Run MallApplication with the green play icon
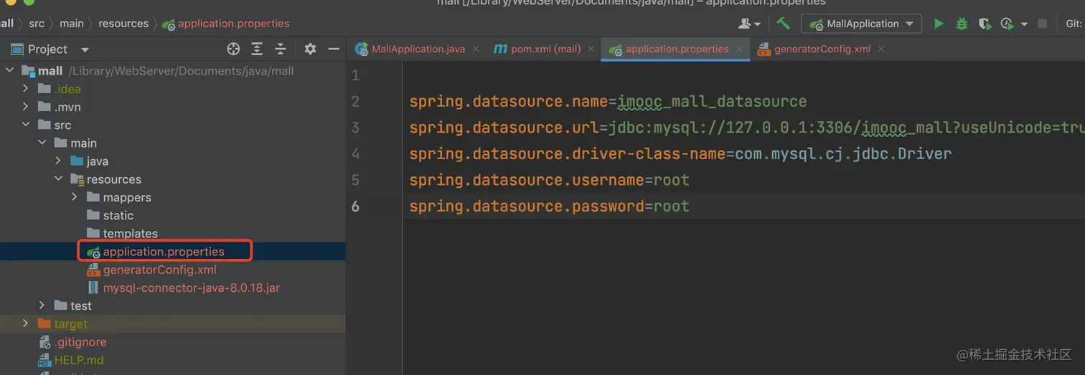This screenshot has height=375, width=1085. coord(939,24)
